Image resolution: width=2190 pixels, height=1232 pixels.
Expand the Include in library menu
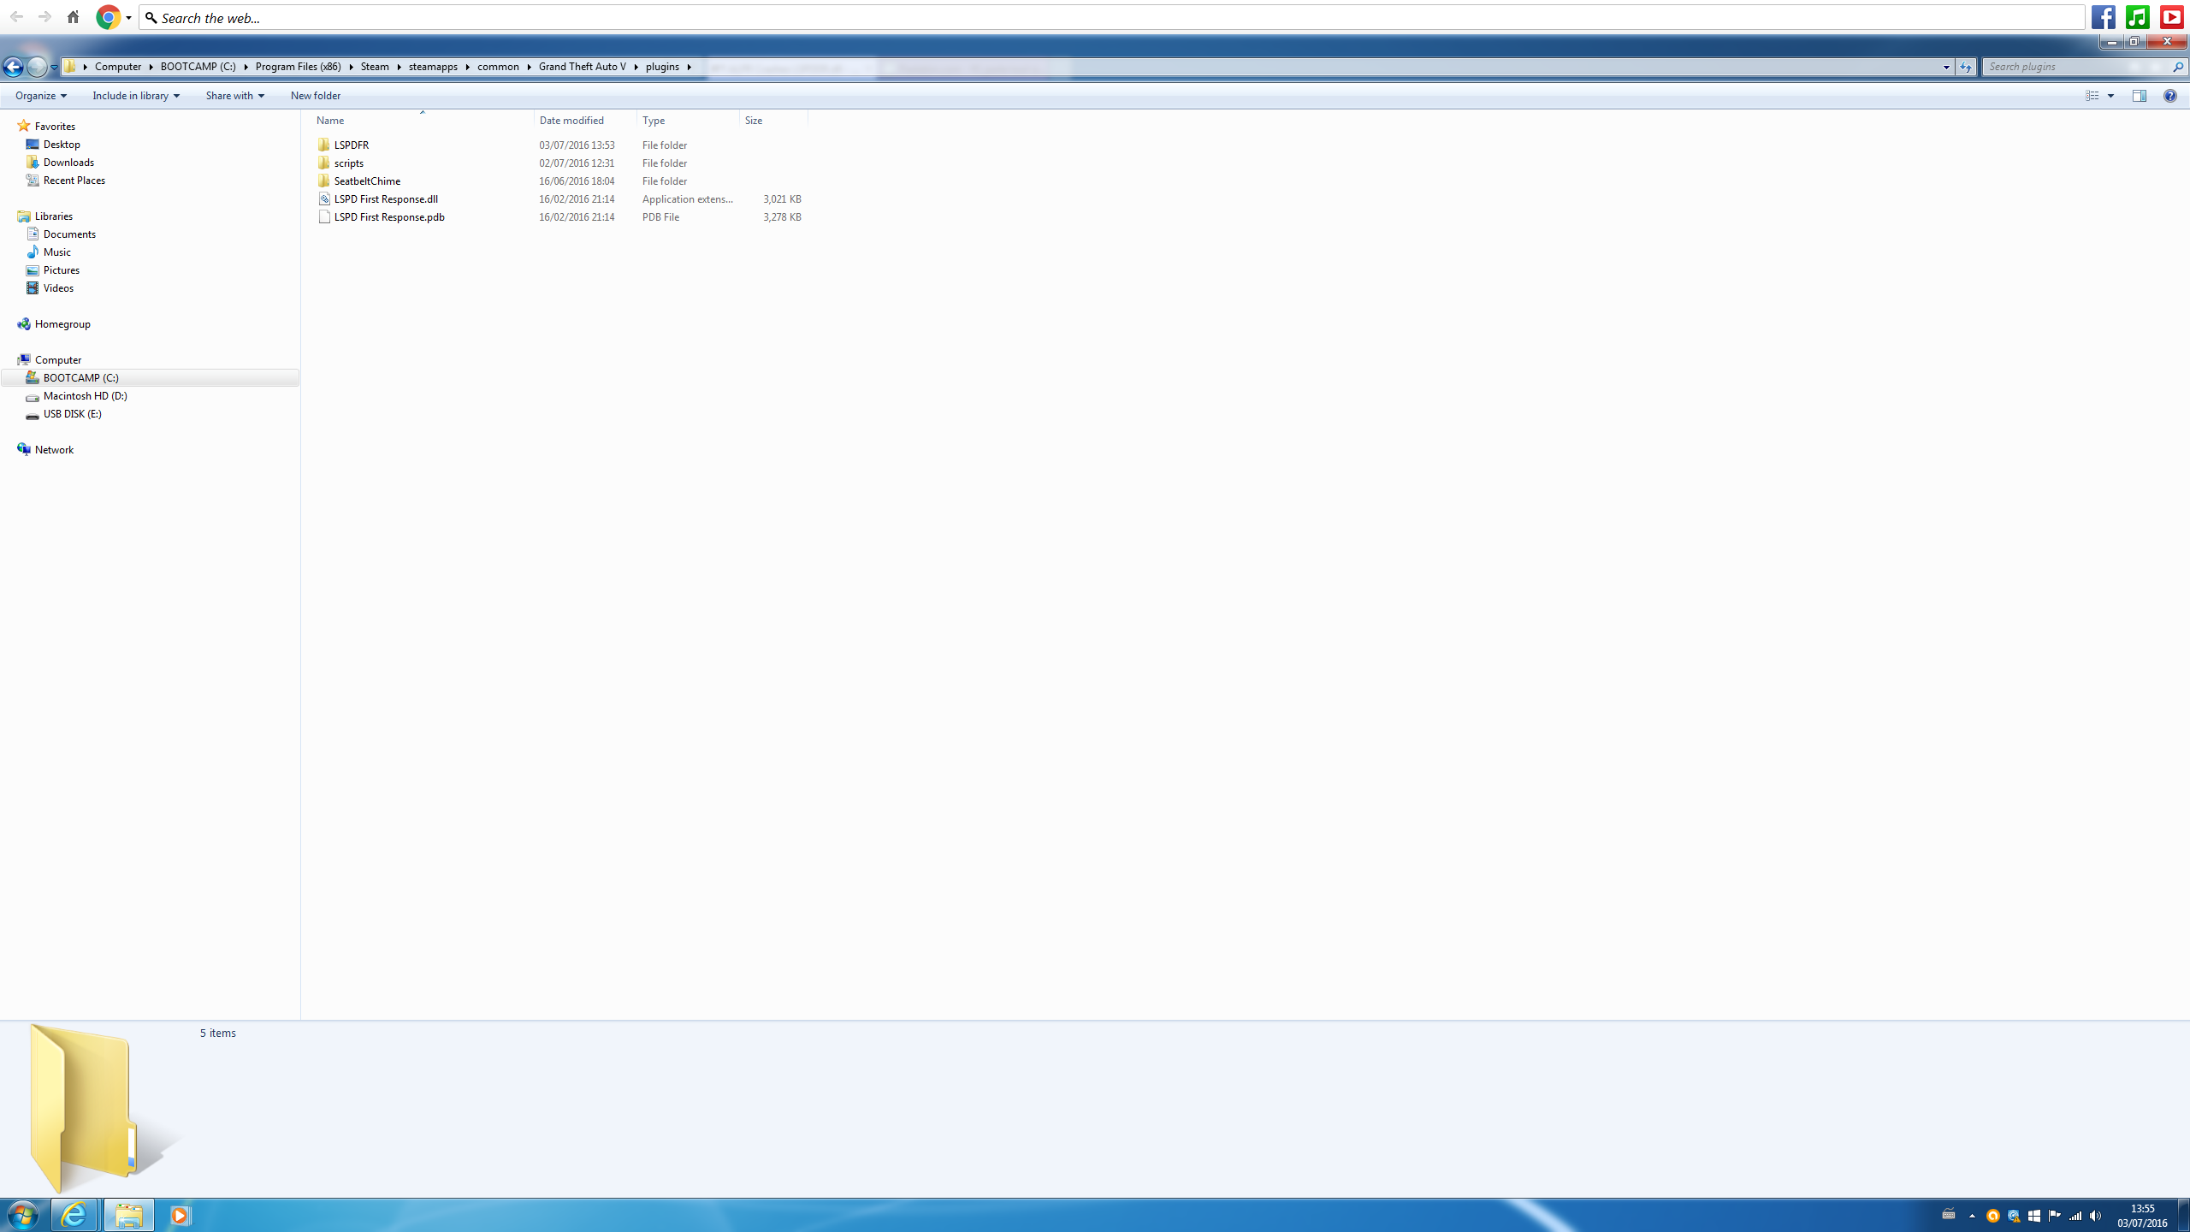point(135,96)
